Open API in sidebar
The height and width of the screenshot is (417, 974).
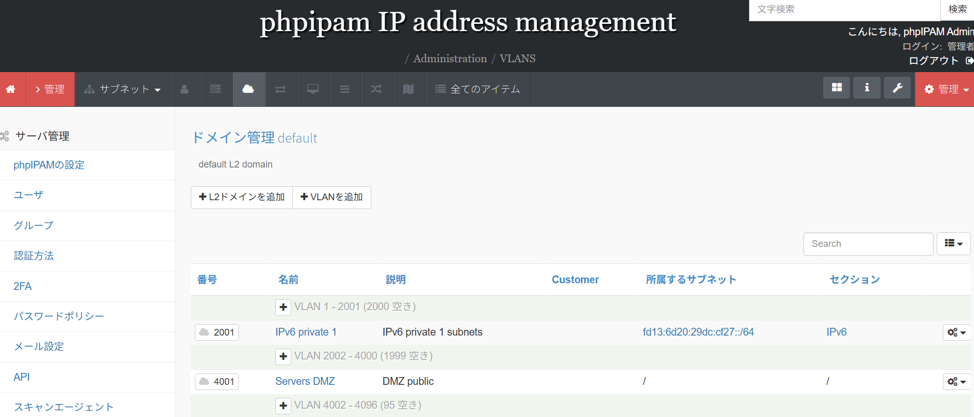coord(21,377)
